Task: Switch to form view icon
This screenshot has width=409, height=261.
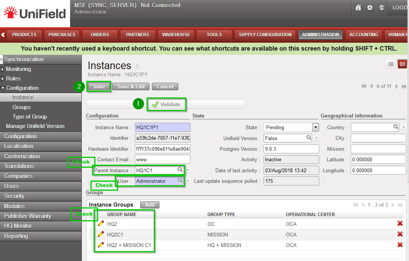Action: (402, 64)
